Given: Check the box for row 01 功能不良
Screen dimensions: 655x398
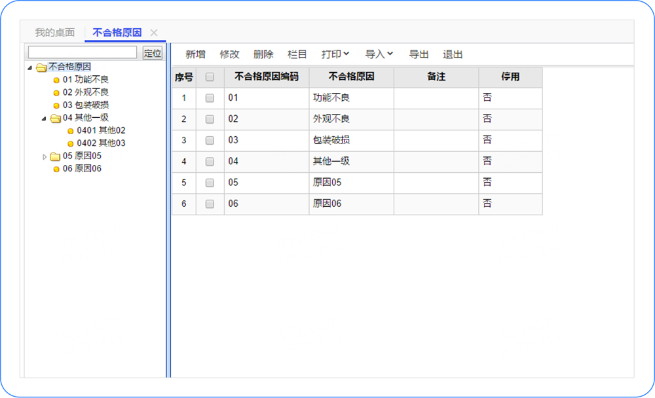Looking at the screenshot, I should point(210,98).
